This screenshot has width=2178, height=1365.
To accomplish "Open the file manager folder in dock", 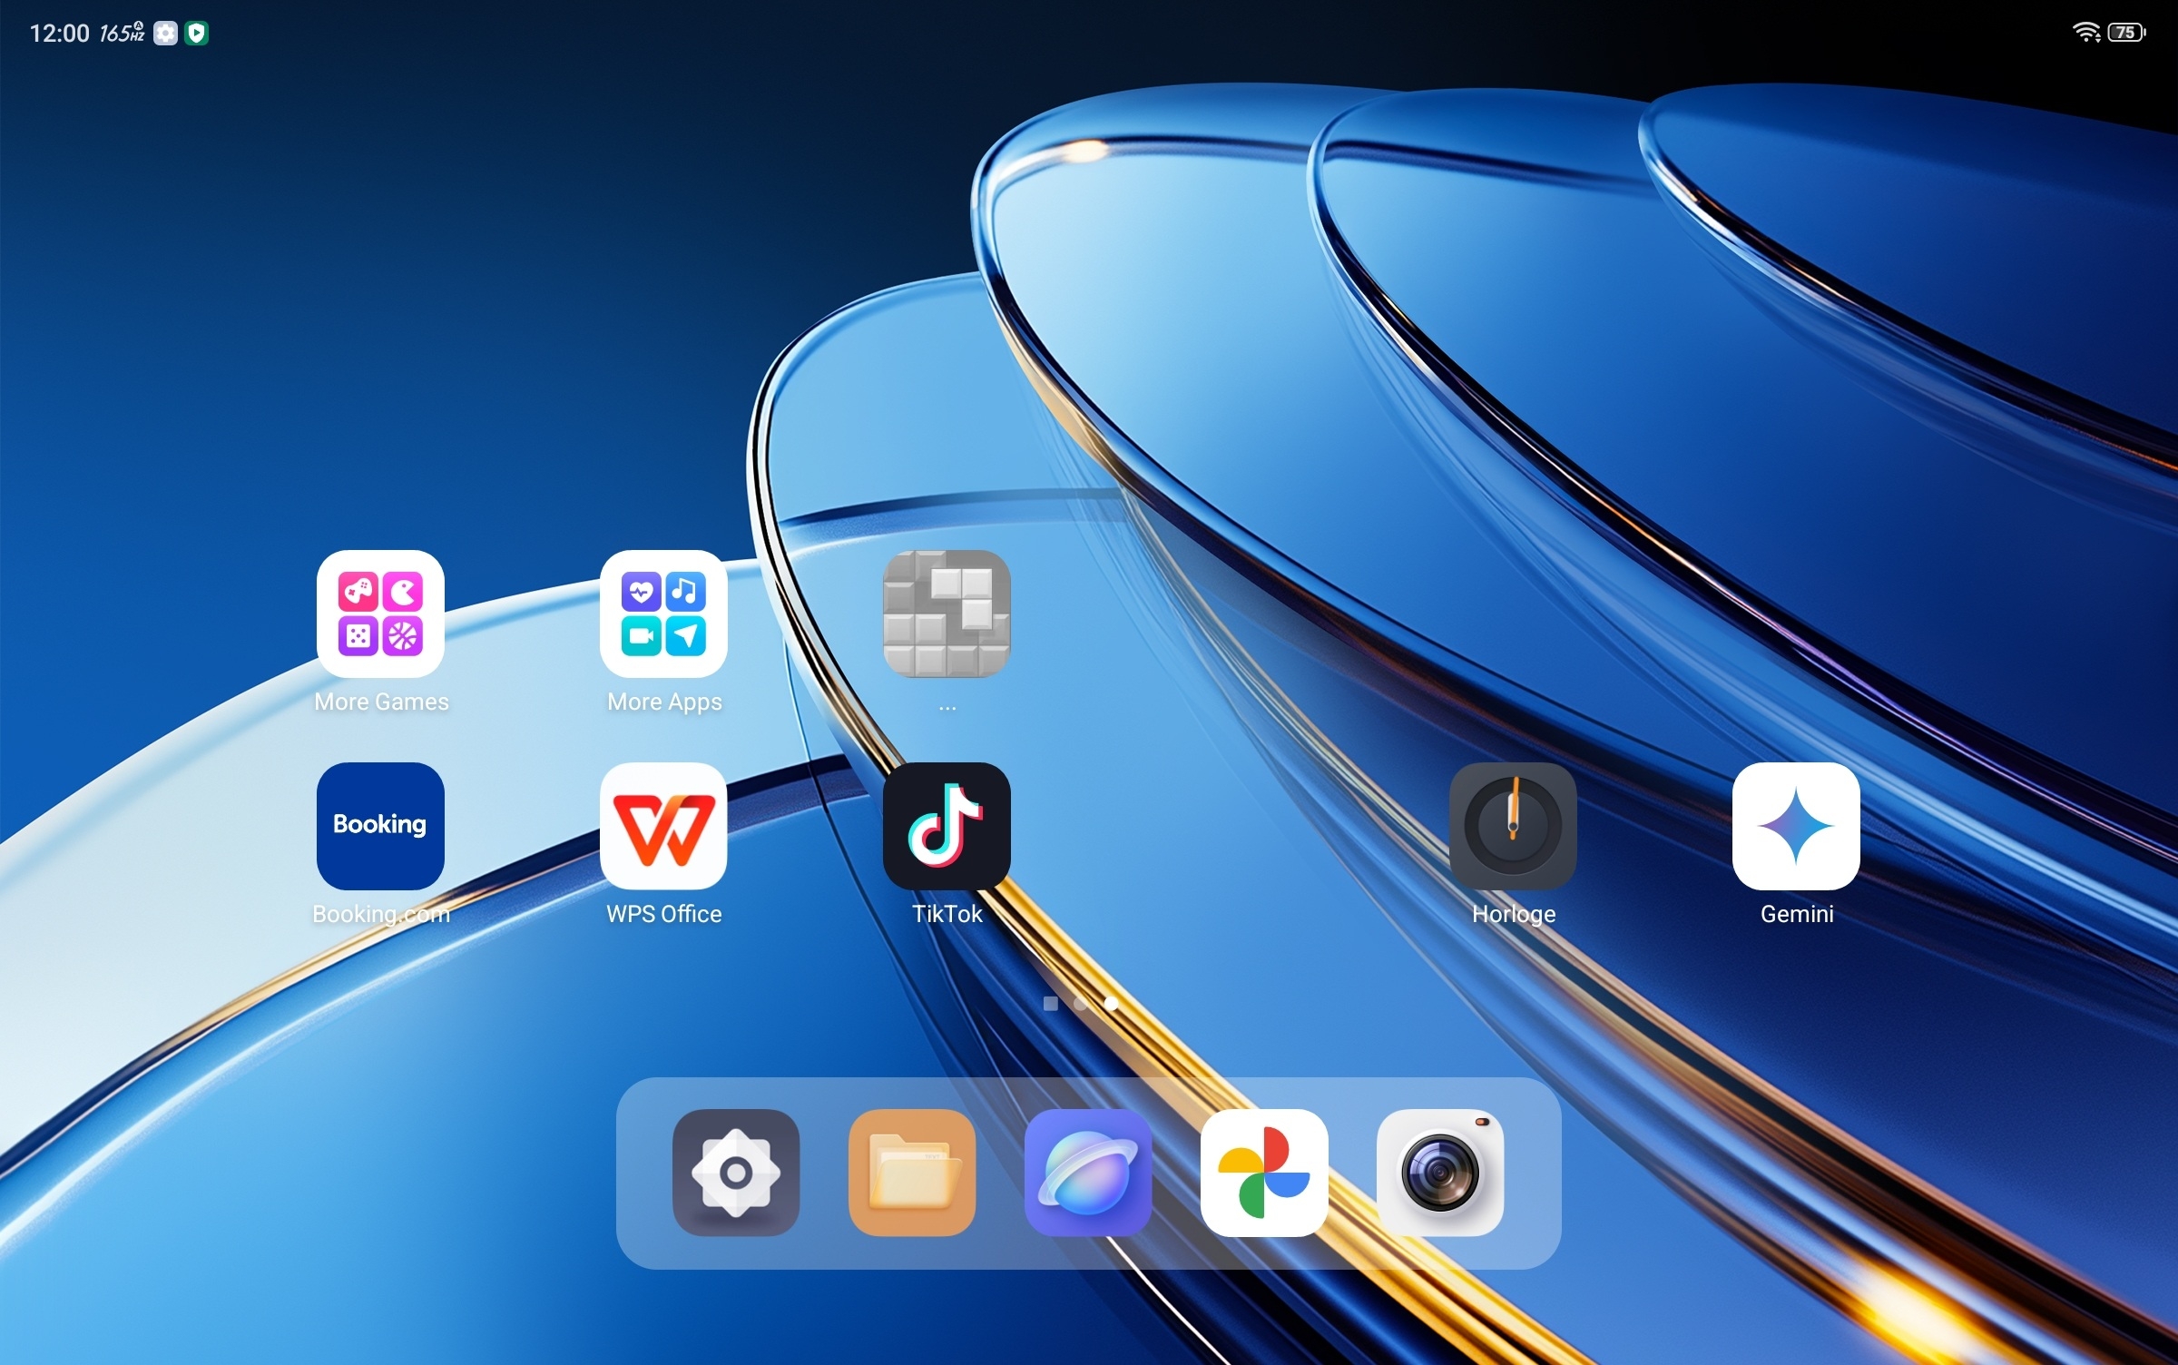I will [x=912, y=1173].
